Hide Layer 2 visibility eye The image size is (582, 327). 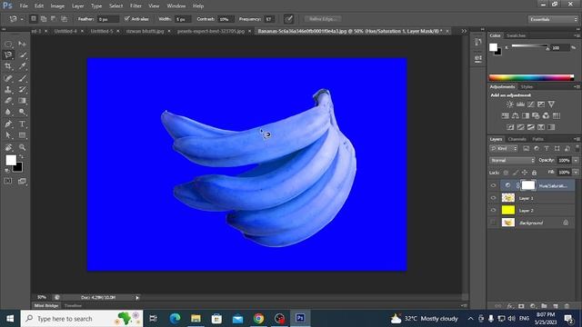coord(493,210)
